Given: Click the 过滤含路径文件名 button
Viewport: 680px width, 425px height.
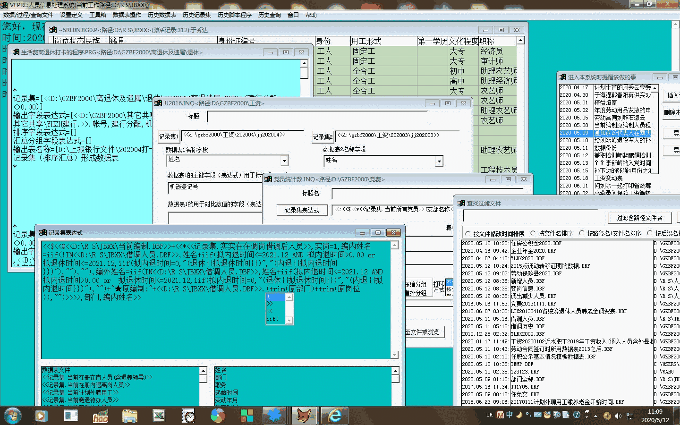Looking at the screenshot, I should click(x=639, y=218).
